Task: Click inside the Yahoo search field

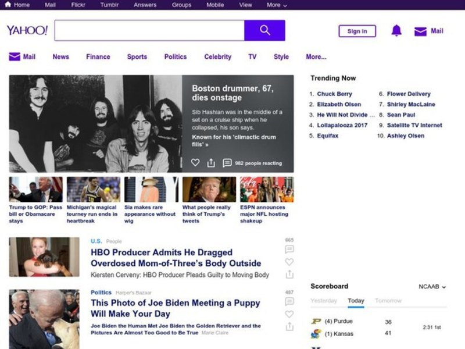Action: (149, 30)
